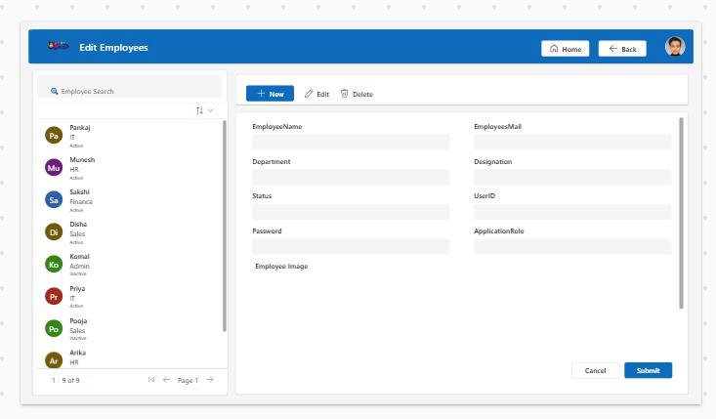Click the 1 - 9 of 9 count
Screen dimensions: 716x419
click(x=65, y=380)
